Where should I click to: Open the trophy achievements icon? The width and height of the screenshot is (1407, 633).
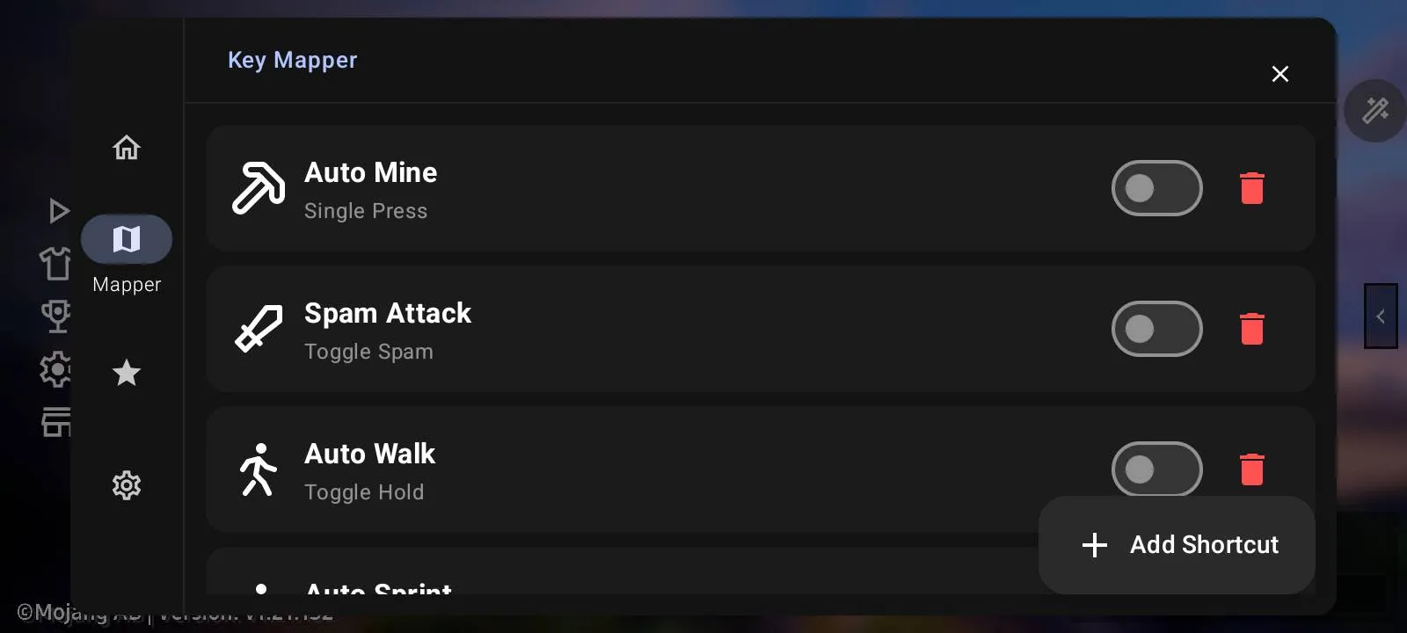click(56, 316)
